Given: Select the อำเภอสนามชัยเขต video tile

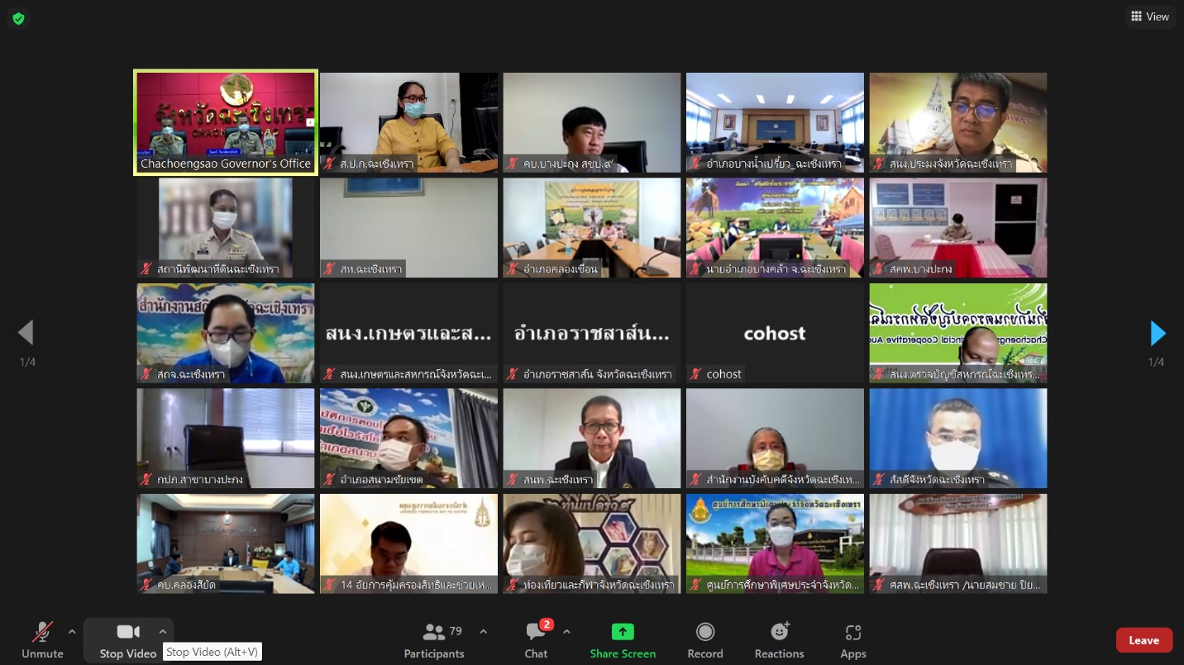Looking at the screenshot, I should pyautogui.click(x=408, y=438).
